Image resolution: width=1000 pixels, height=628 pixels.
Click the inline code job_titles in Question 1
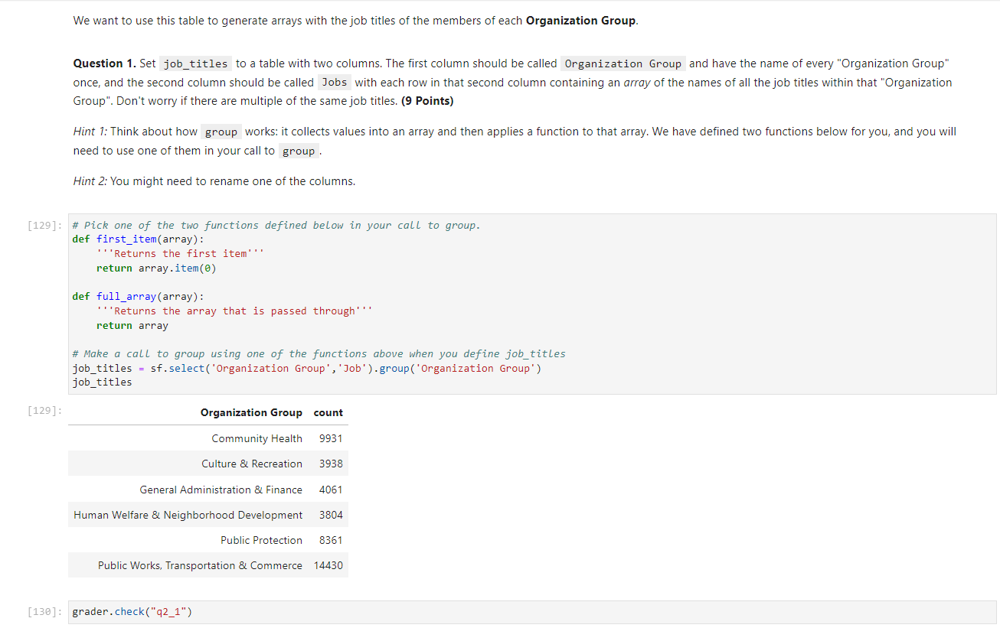tap(197, 63)
